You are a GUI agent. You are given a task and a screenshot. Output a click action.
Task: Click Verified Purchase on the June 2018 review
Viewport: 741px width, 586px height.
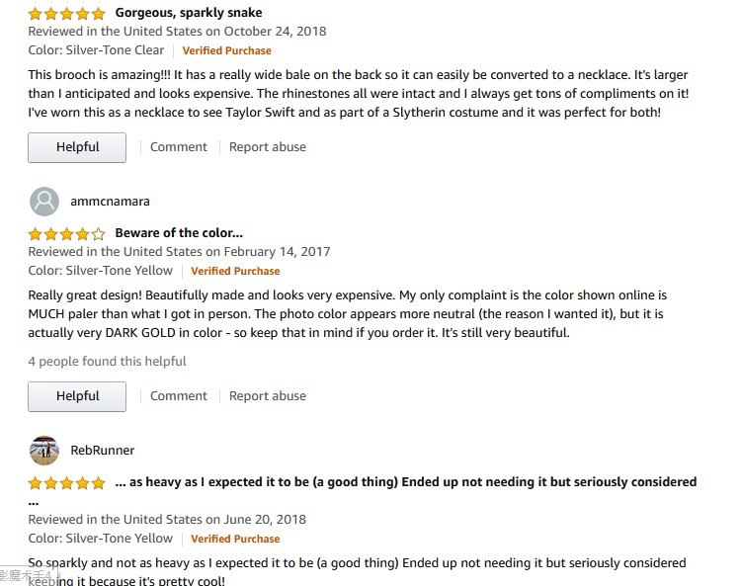point(235,540)
